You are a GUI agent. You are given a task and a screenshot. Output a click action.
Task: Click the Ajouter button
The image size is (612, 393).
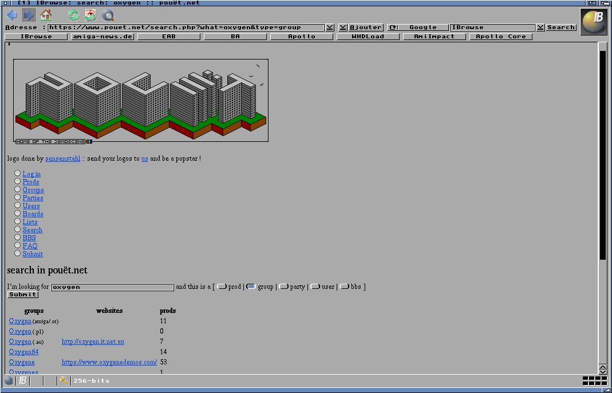coord(366,27)
